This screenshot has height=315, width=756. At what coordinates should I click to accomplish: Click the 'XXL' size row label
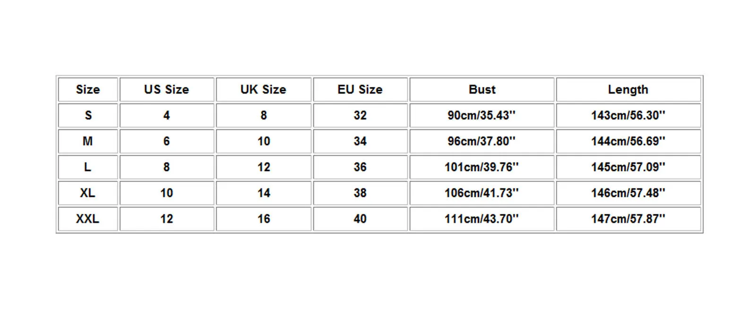[x=88, y=219]
